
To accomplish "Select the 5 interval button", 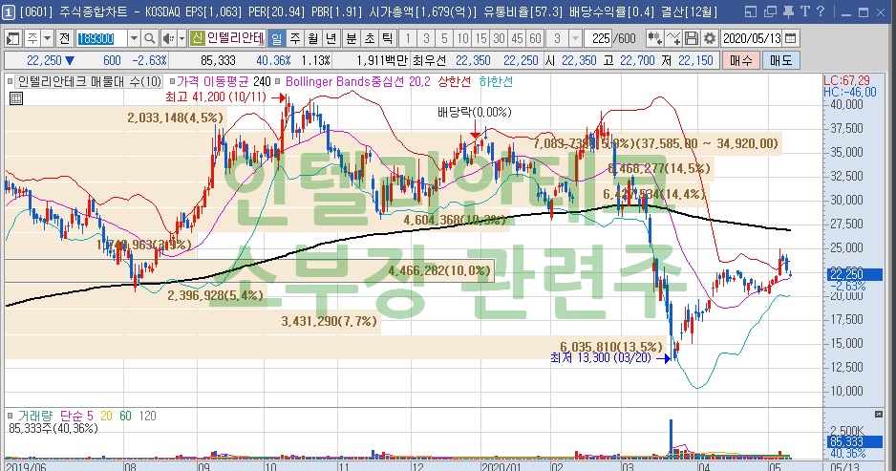I will pyautogui.click(x=444, y=38).
